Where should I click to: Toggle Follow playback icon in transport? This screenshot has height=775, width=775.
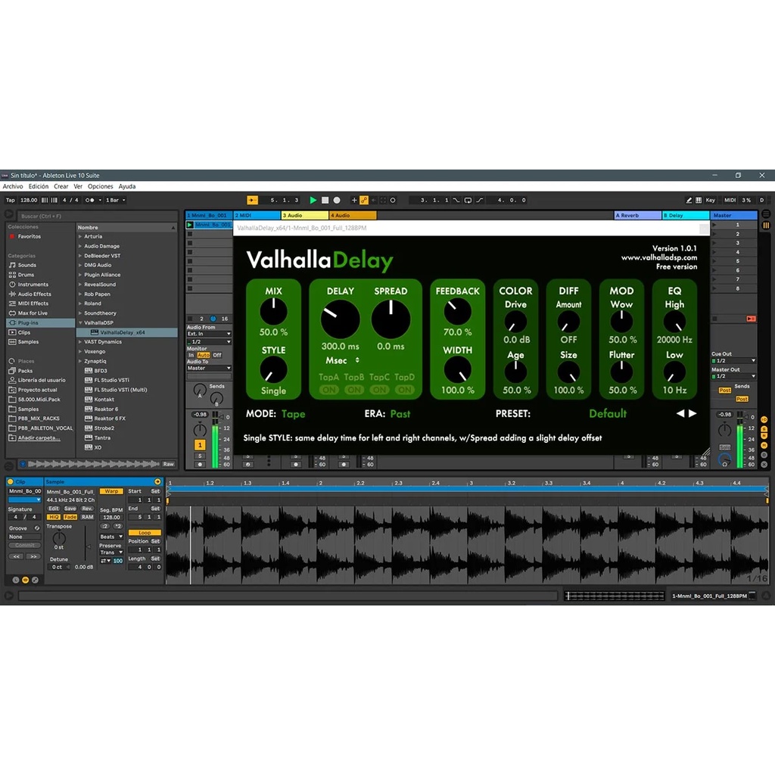tap(252, 200)
